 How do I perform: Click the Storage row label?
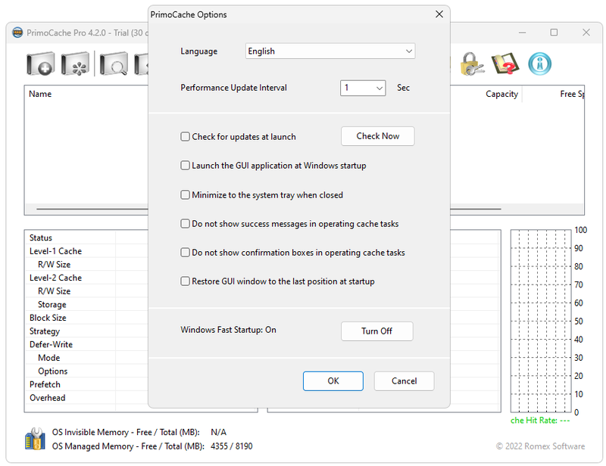52,305
